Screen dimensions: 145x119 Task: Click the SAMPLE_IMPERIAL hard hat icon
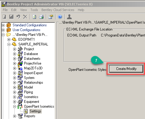[14, 44]
